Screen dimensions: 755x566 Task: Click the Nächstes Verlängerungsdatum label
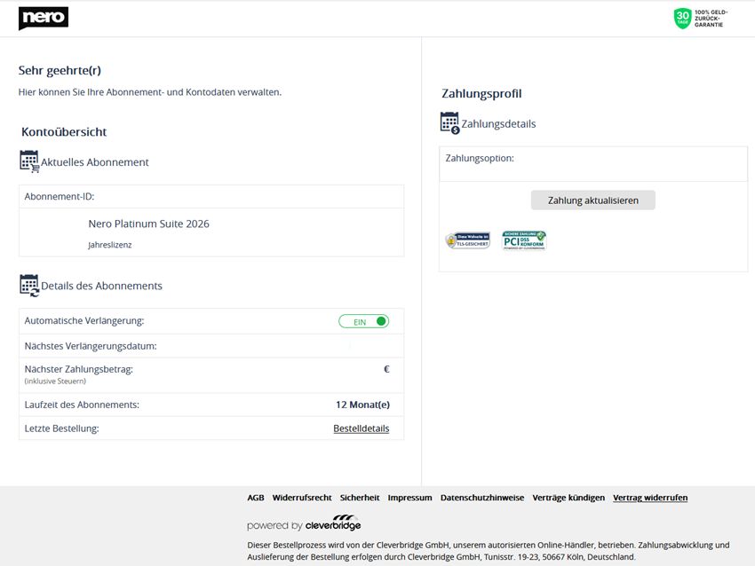91,346
